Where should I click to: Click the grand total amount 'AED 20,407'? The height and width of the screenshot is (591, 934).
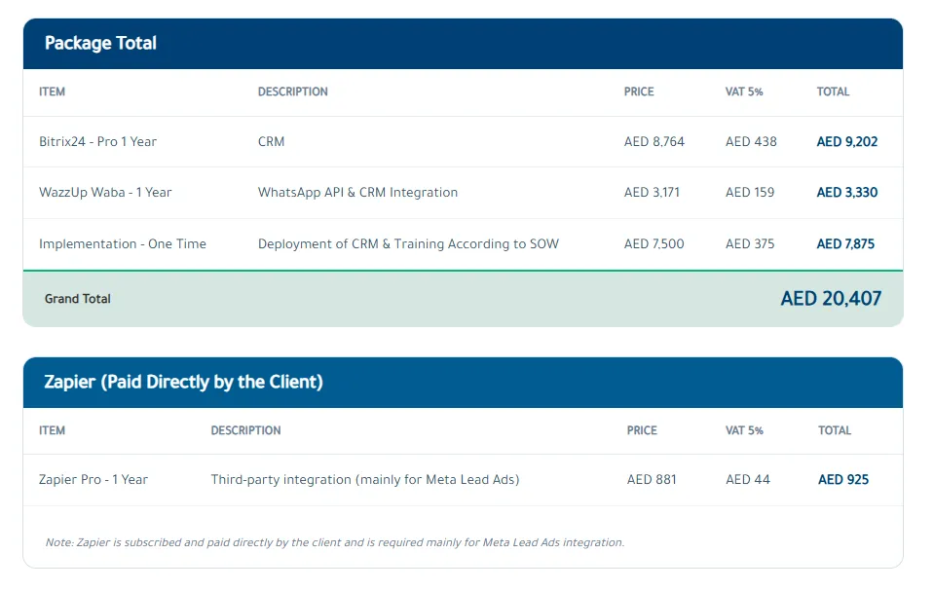(831, 299)
